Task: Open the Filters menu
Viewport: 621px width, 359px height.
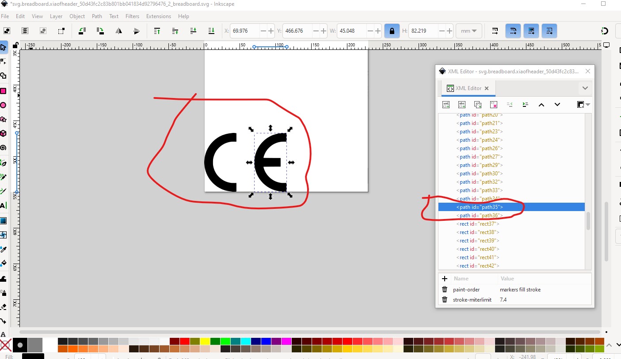Action: point(132,16)
